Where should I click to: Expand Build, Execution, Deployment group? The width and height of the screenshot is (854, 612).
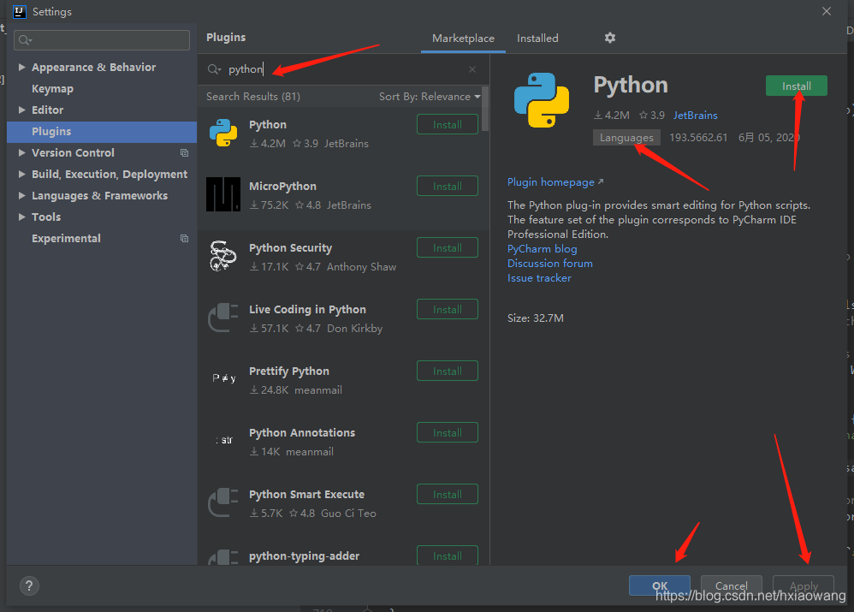tap(21, 174)
